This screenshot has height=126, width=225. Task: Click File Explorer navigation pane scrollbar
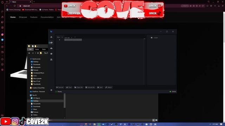coord(65,101)
